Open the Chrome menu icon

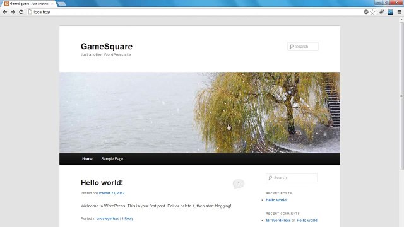coord(400,12)
